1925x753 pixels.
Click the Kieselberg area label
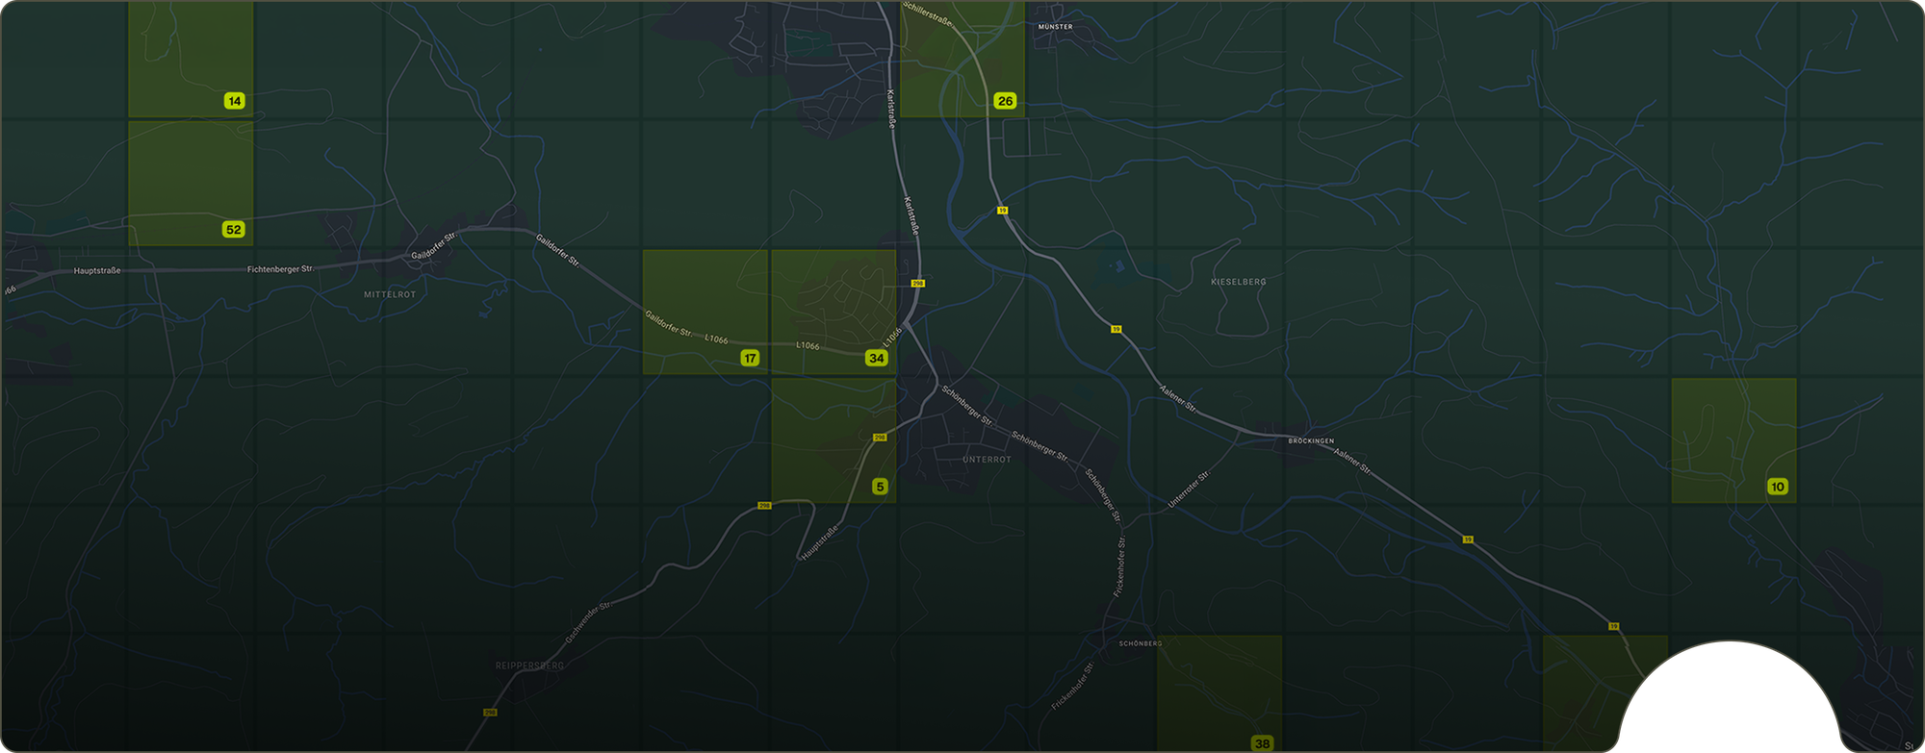click(1239, 282)
